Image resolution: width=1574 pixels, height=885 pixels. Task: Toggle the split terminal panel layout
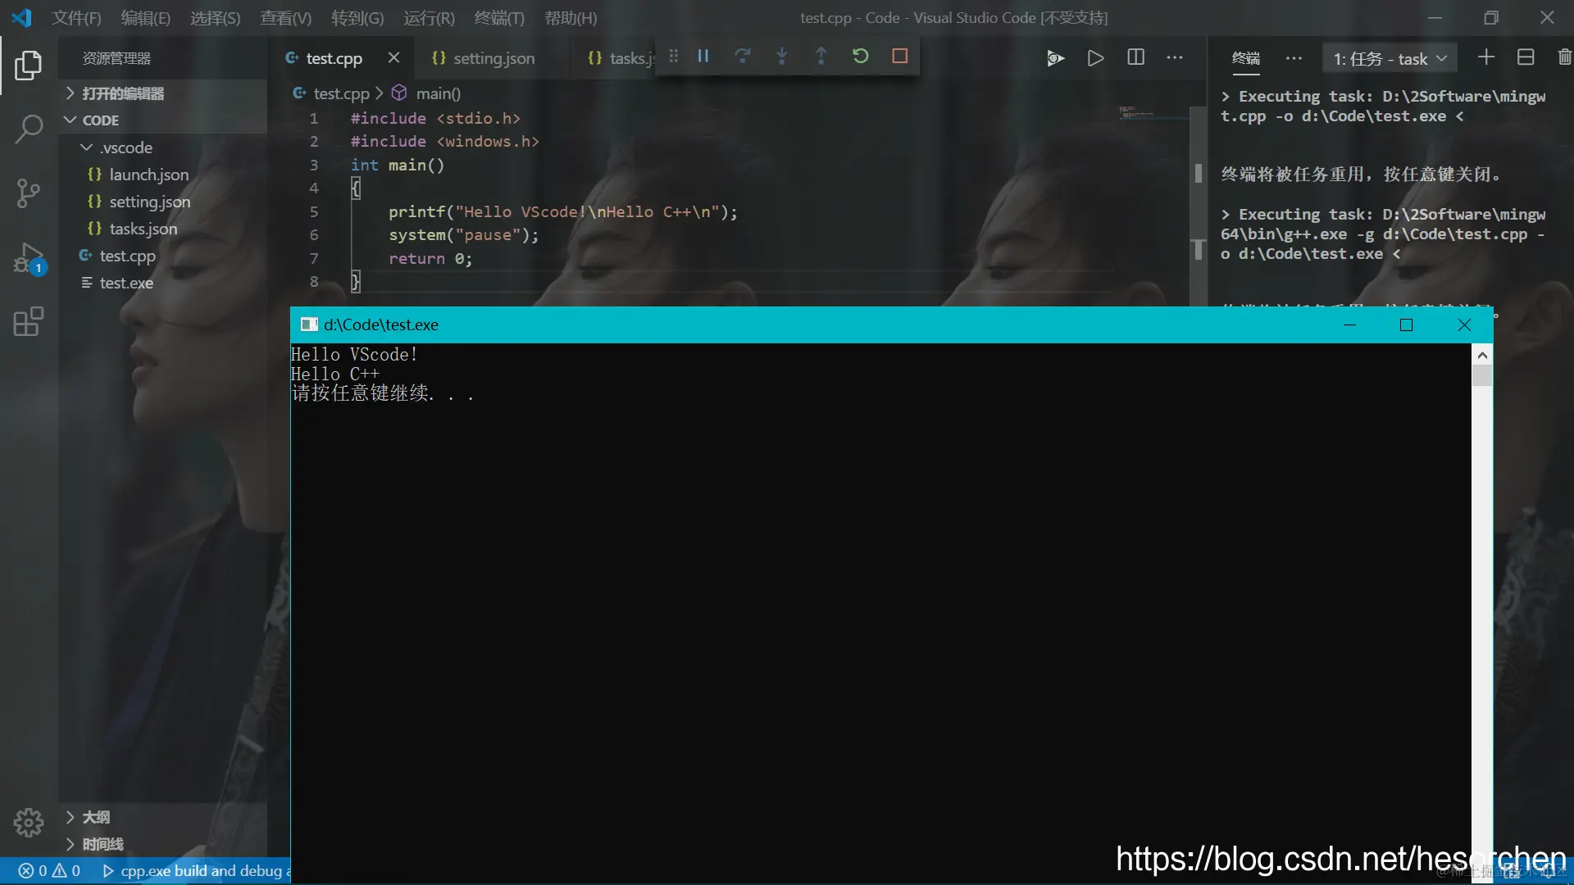pos(1526,57)
